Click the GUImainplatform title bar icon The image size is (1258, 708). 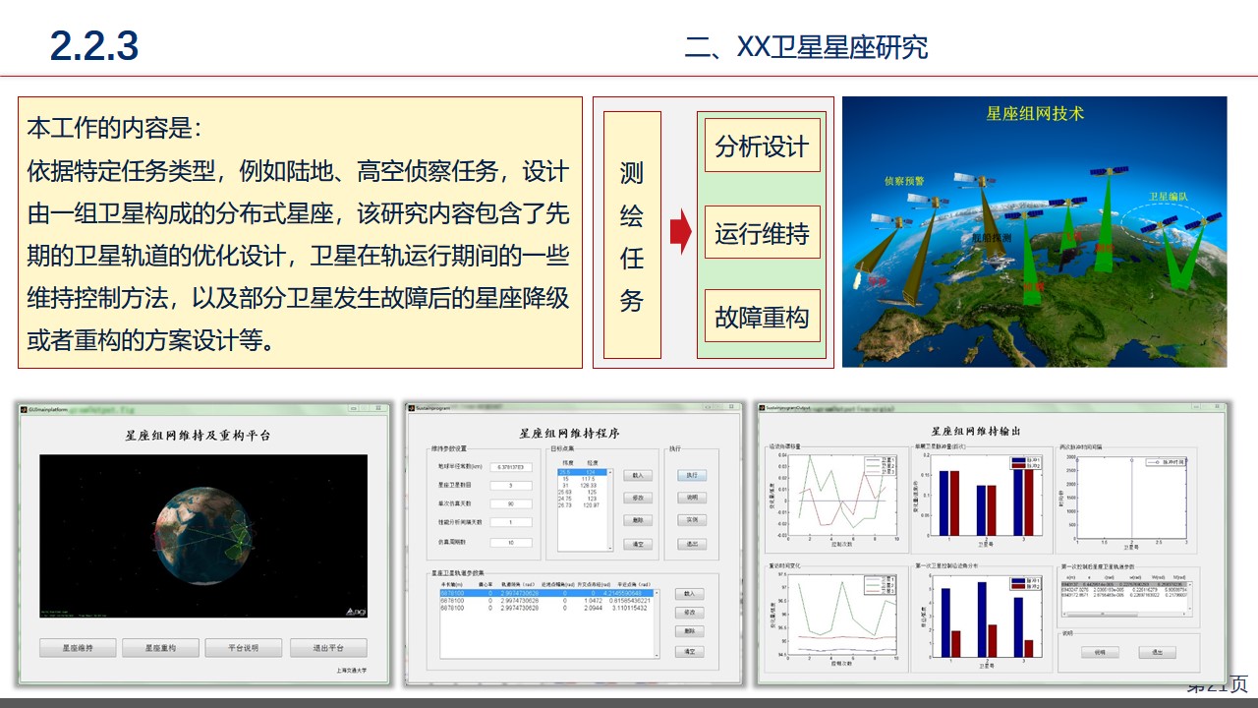tap(22, 408)
